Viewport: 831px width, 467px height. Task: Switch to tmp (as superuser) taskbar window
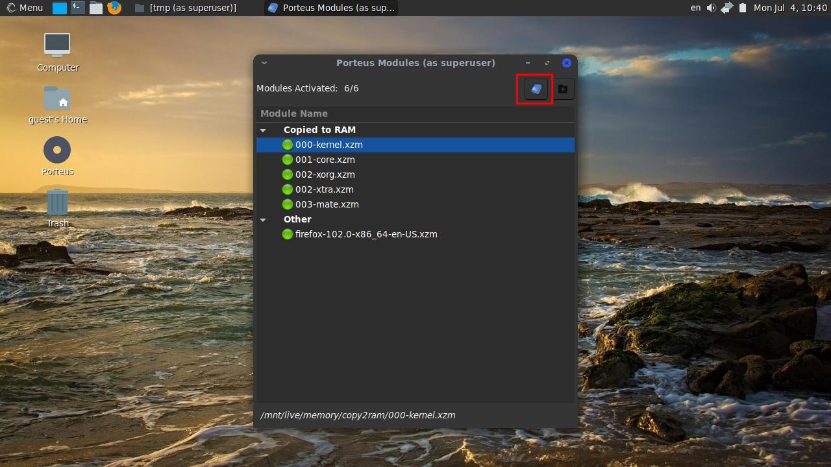tap(186, 8)
